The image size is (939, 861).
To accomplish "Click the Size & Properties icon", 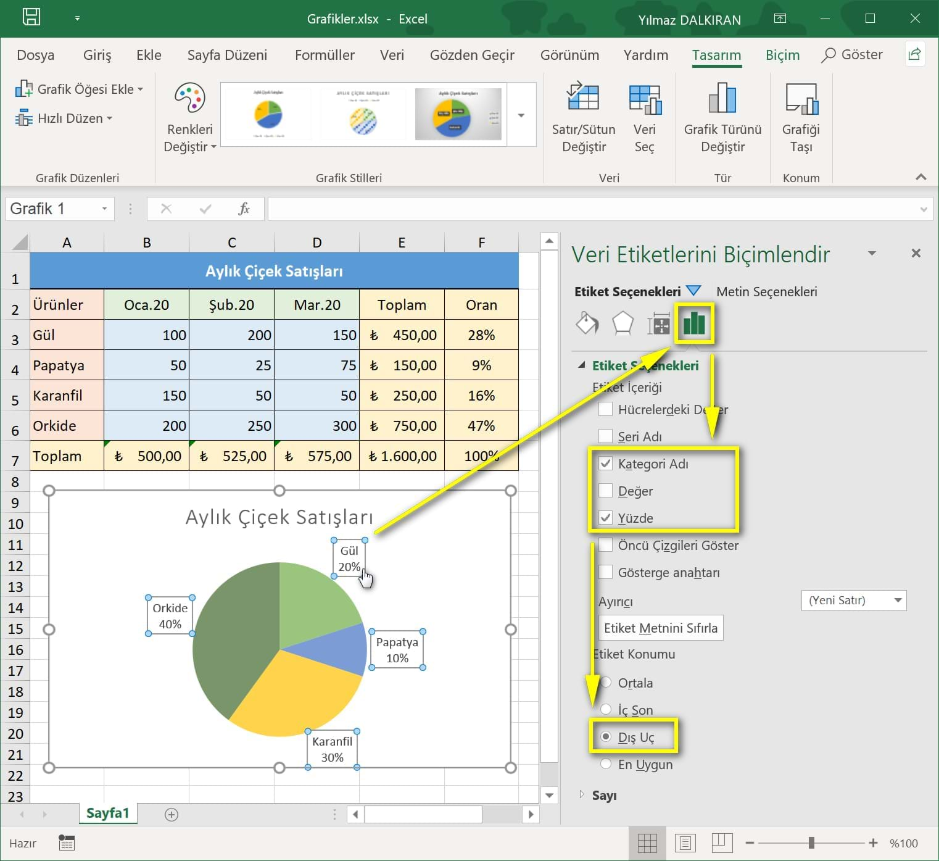I will [x=658, y=323].
